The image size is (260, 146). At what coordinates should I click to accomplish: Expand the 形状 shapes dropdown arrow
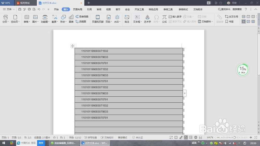point(66,22)
